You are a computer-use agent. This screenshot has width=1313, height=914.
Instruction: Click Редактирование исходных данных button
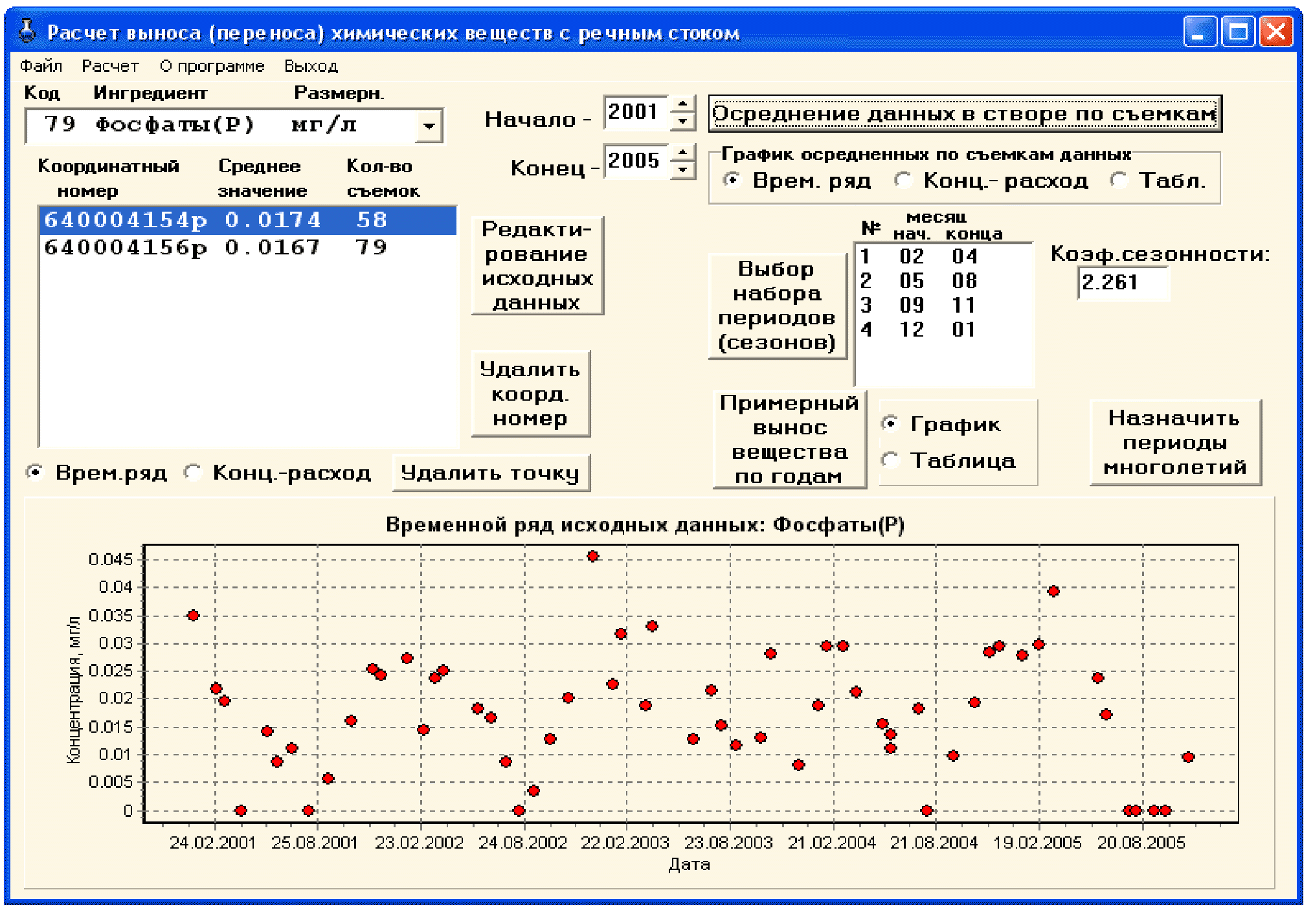click(x=537, y=265)
